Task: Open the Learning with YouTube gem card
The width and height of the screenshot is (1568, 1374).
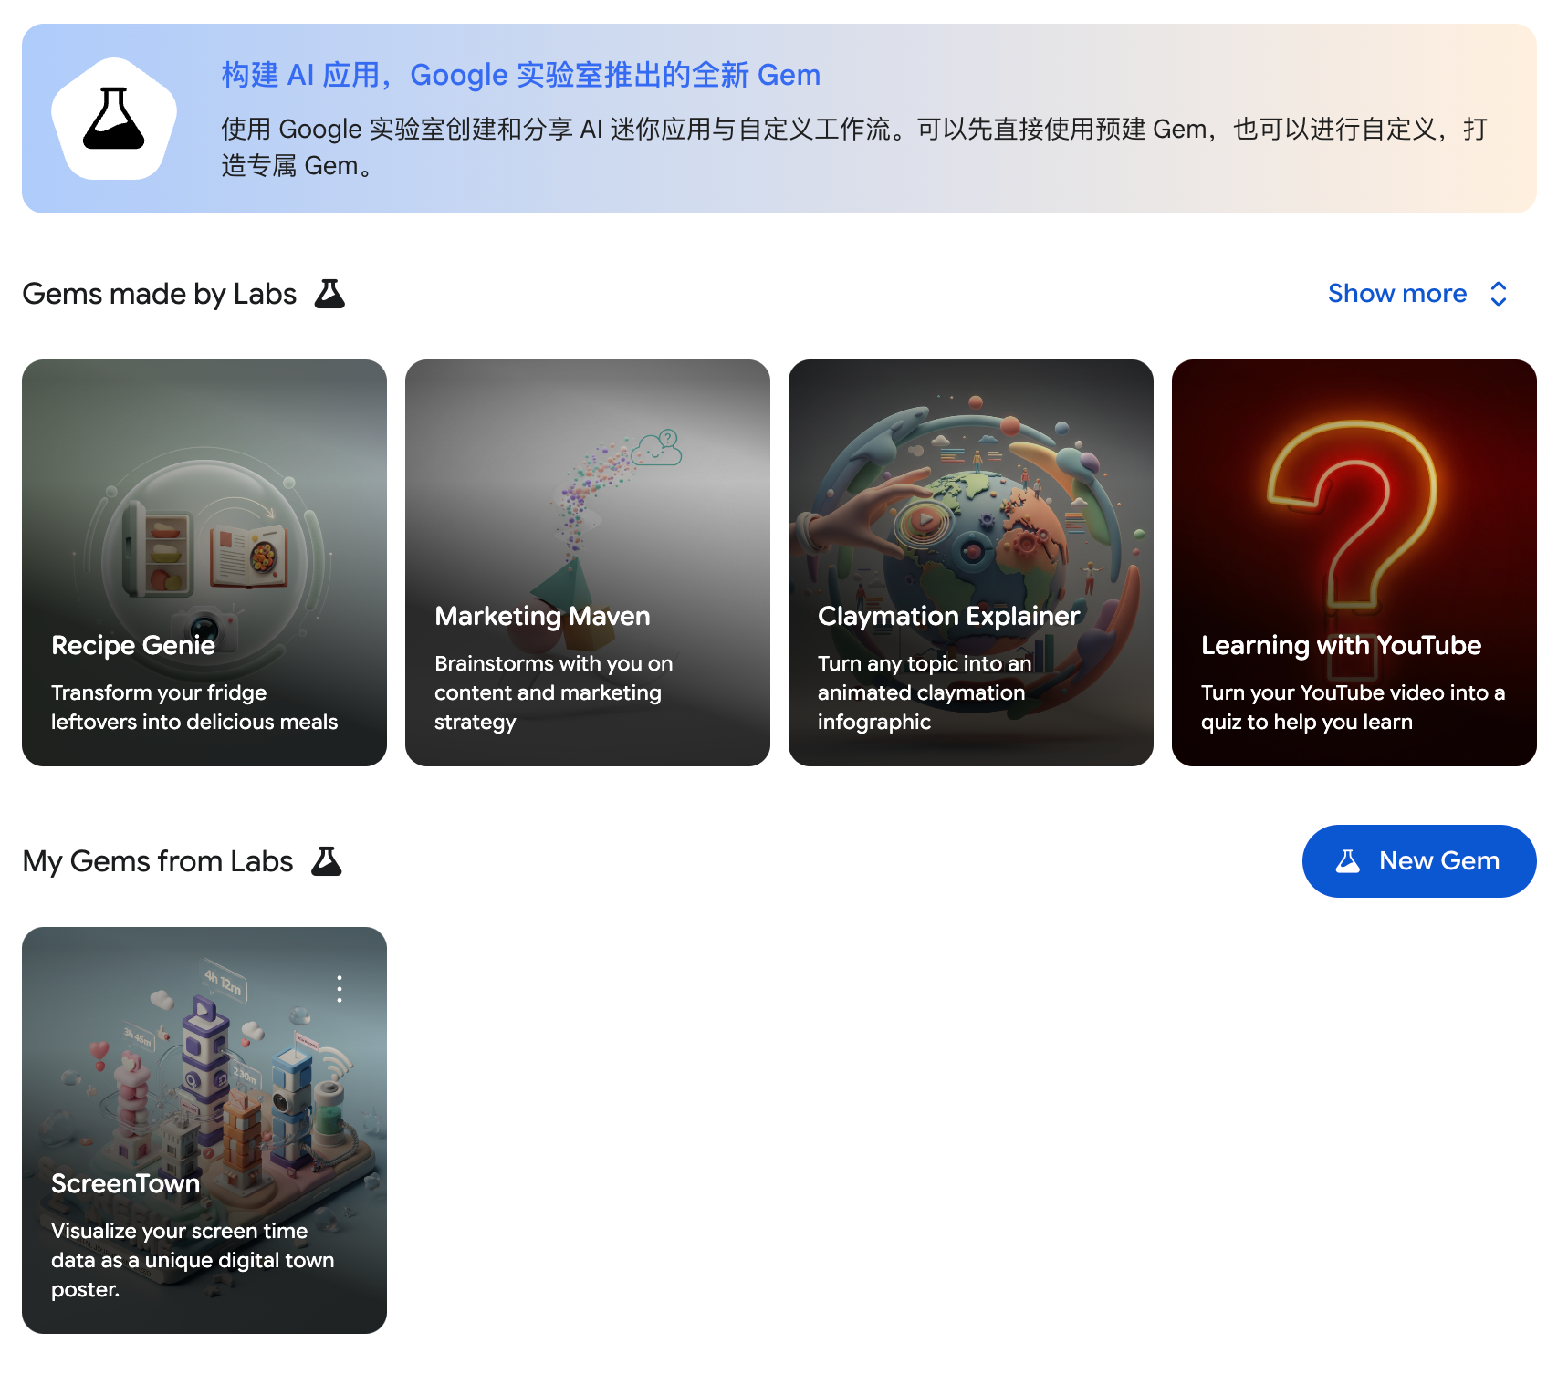Action: [1354, 563]
